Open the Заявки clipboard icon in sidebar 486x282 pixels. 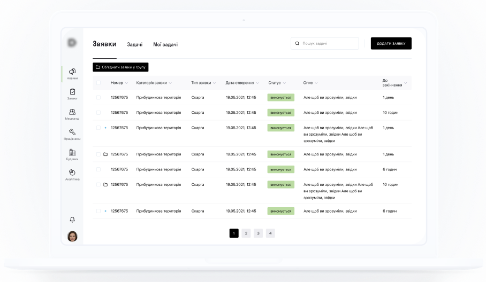point(72,92)
